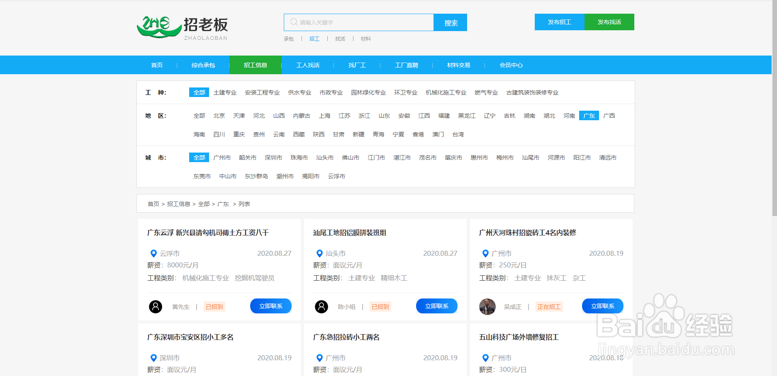Select the 承包 search category

tap(288, 39)
